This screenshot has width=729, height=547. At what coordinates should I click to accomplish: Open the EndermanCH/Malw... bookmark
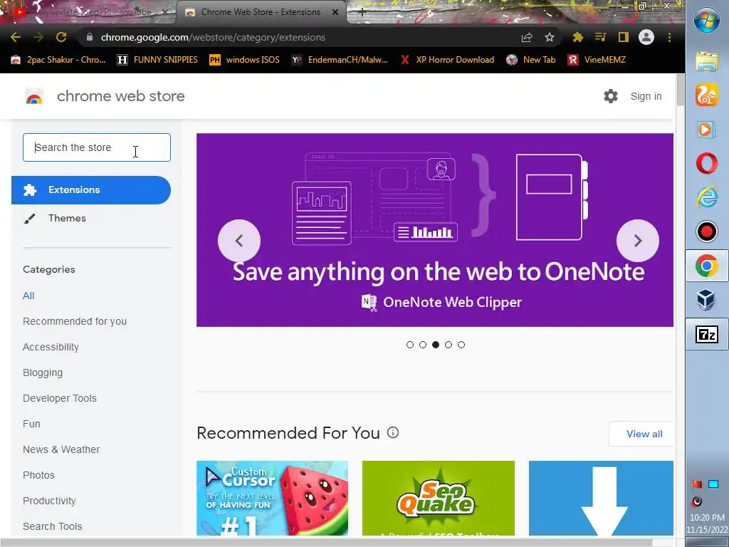point(340,60)
